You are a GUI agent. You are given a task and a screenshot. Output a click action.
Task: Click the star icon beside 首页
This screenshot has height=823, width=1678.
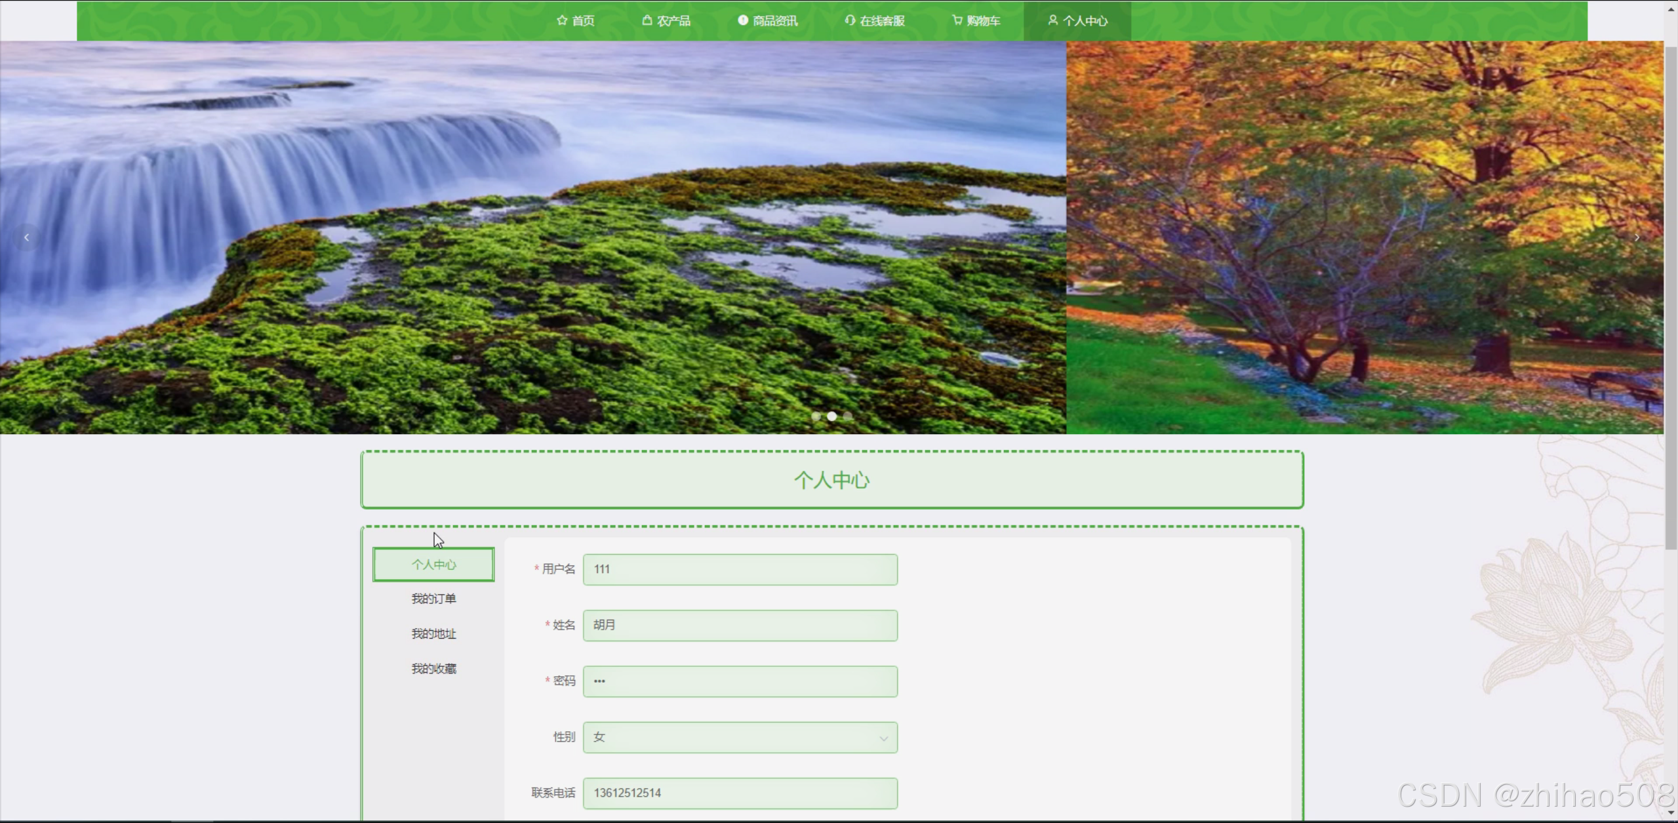click(562, 20)
